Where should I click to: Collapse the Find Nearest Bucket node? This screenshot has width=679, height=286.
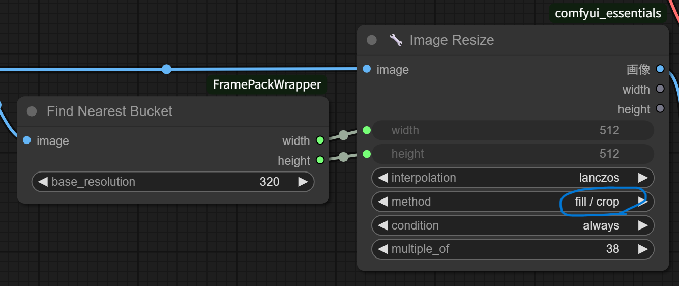(x=32, y=111)
